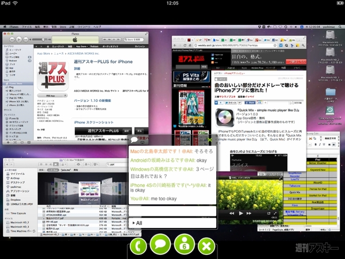Click the shuffle icon at iTunes bottom
345x259 pixels.
(15, 143)
